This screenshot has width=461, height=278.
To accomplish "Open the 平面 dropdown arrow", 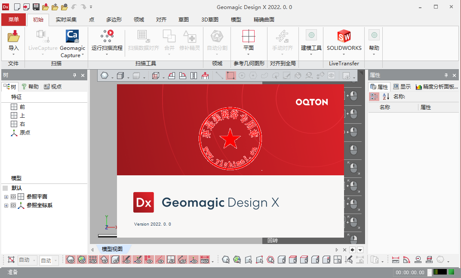I will [x=249, y=55].
